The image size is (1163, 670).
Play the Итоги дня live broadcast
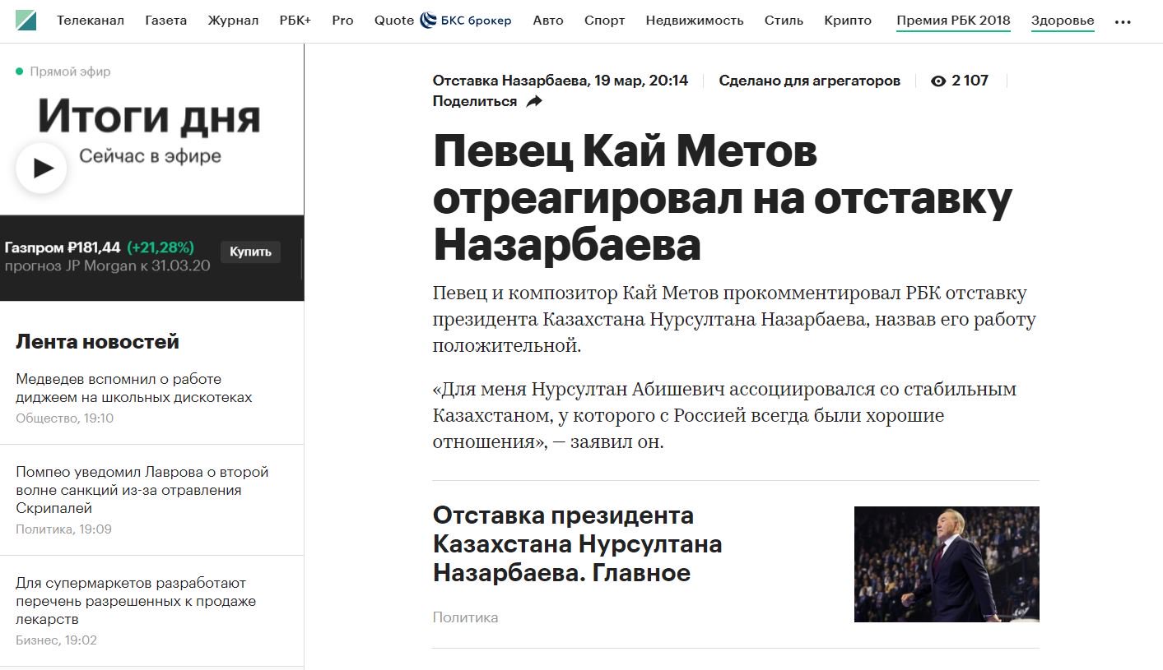[41, 168]
